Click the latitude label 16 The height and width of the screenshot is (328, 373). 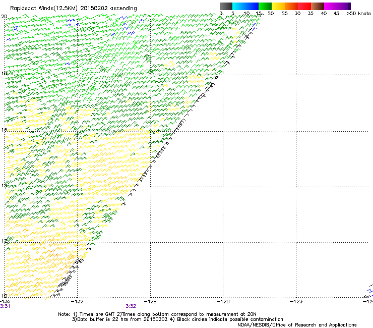(4, 130)
